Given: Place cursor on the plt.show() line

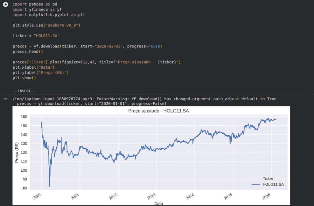Looking at the screenshot, I should pos(24,78).
